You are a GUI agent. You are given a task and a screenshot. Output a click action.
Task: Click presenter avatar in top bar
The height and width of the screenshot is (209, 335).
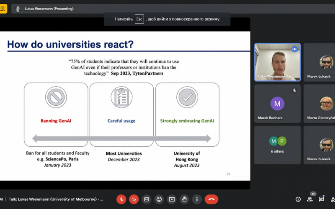click(18, 9)
